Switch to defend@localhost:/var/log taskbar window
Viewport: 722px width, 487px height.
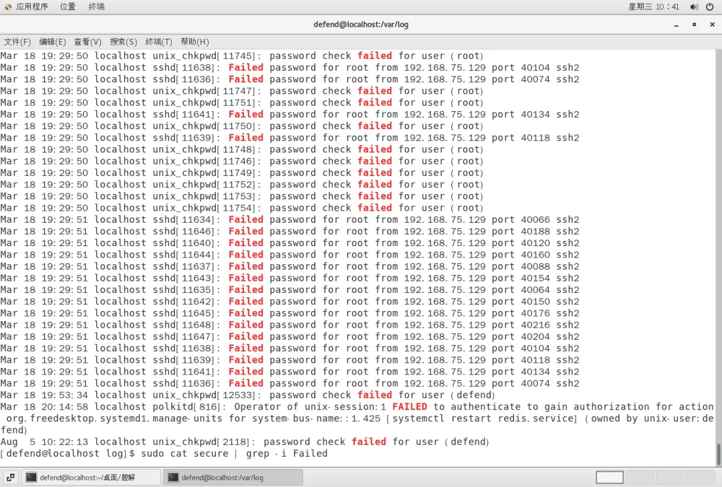click(233, 478)
